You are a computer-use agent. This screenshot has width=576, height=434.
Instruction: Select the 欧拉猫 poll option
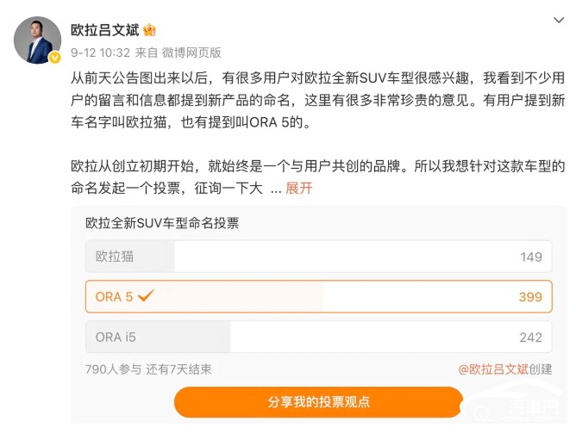pyautogui.click(x=328, y=257)
